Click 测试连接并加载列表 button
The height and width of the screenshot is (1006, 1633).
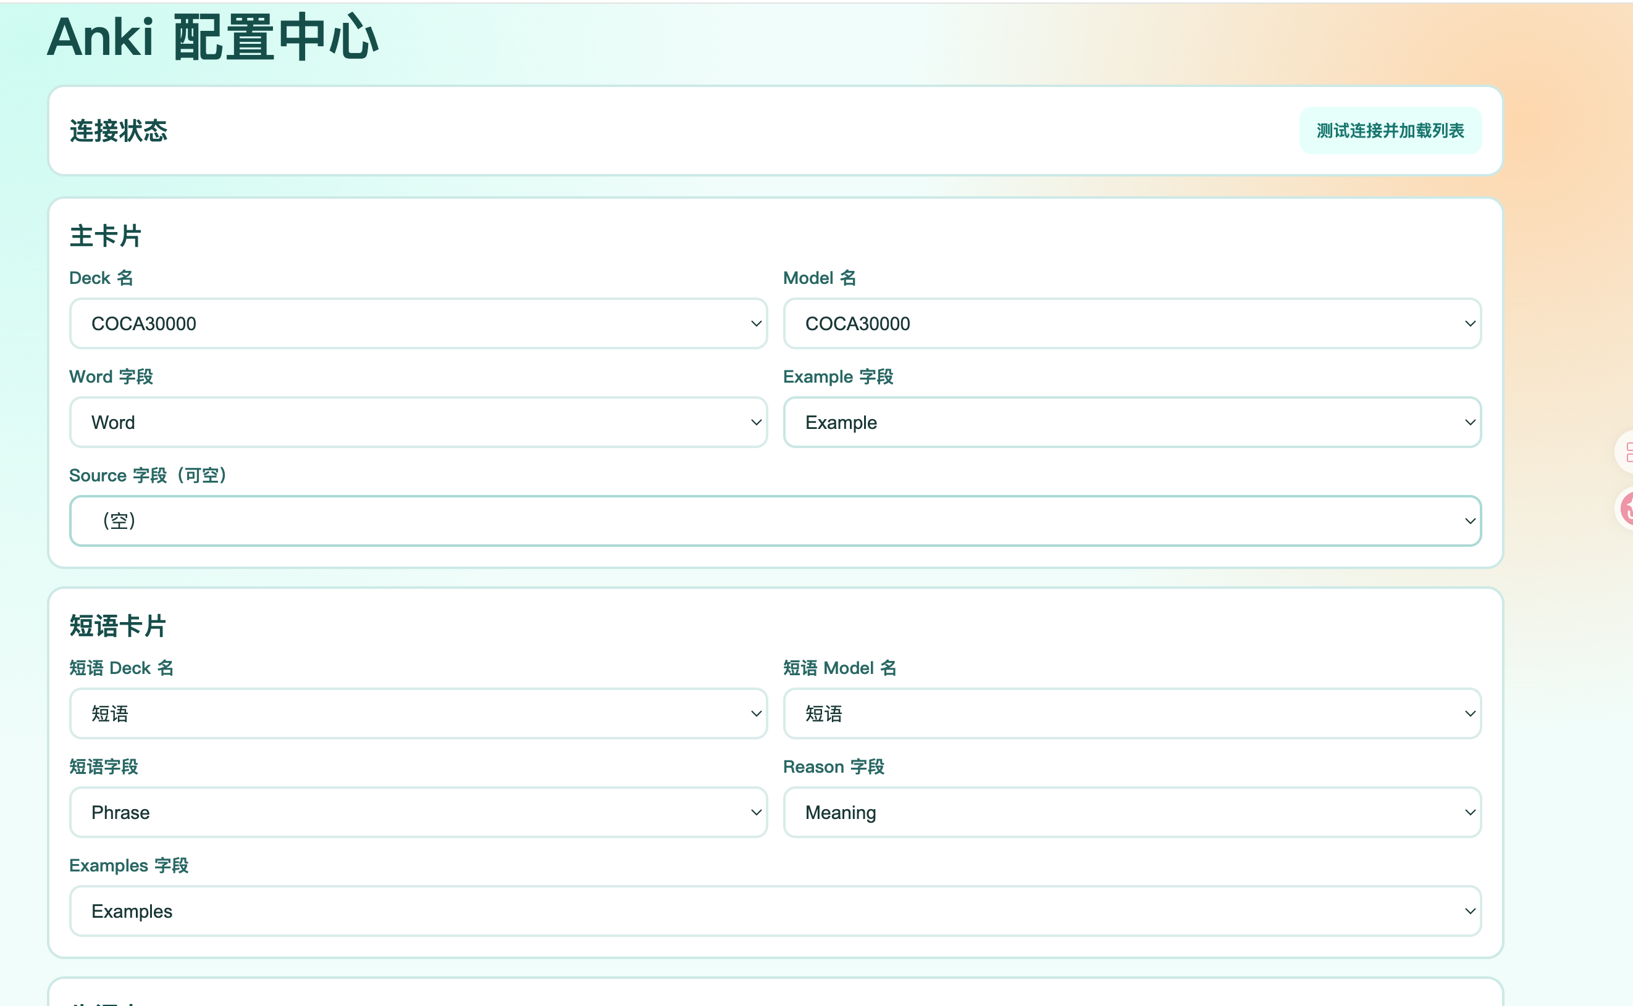coord(1390,130)
